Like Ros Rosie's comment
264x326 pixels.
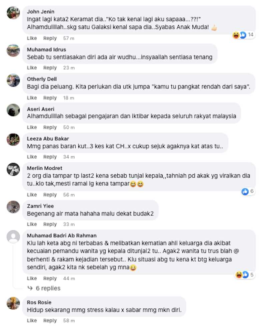pos(32,321)
